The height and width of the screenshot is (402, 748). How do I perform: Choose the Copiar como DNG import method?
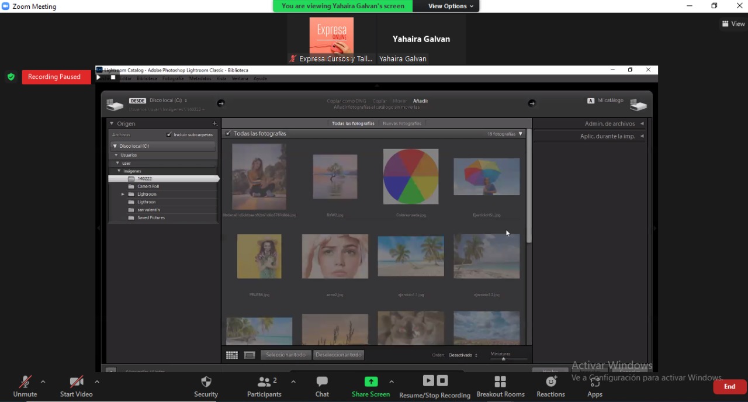(x=347, y=101)
